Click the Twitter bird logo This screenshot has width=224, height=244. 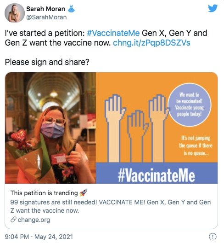(x=213, y=8)
